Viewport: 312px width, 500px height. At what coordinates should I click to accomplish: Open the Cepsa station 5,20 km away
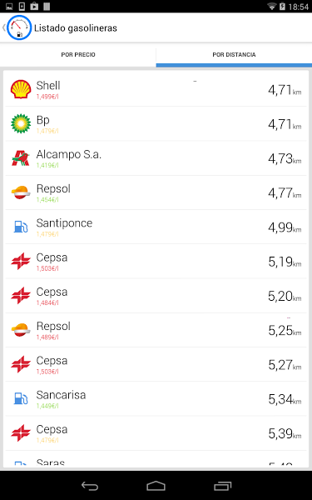[x=156, y=296]
